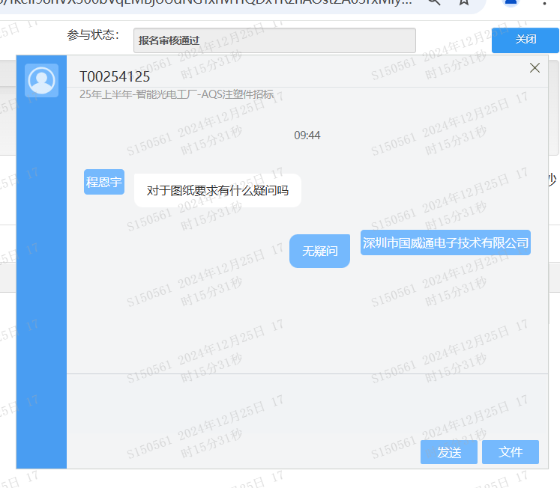The height and width of the screenshot is (488, 560).
Task: Click the 无疑问 reply bubble
Action: point(319,251)
